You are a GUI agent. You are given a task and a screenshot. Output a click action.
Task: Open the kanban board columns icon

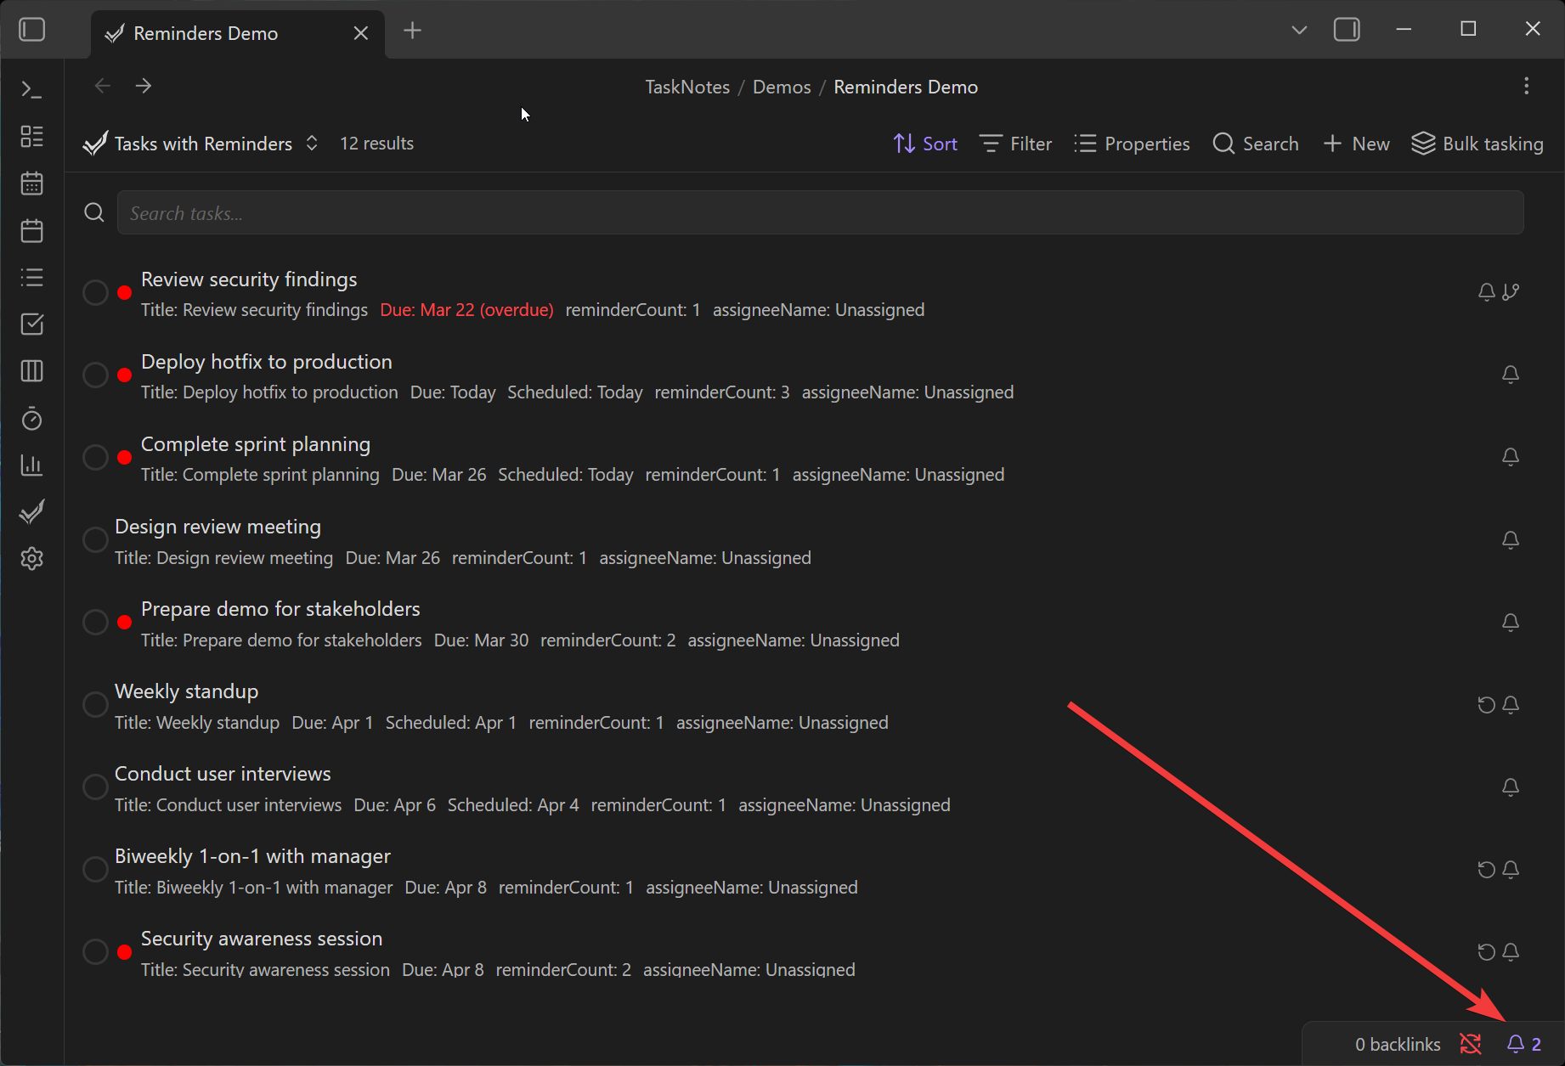[x=31, y=371]
